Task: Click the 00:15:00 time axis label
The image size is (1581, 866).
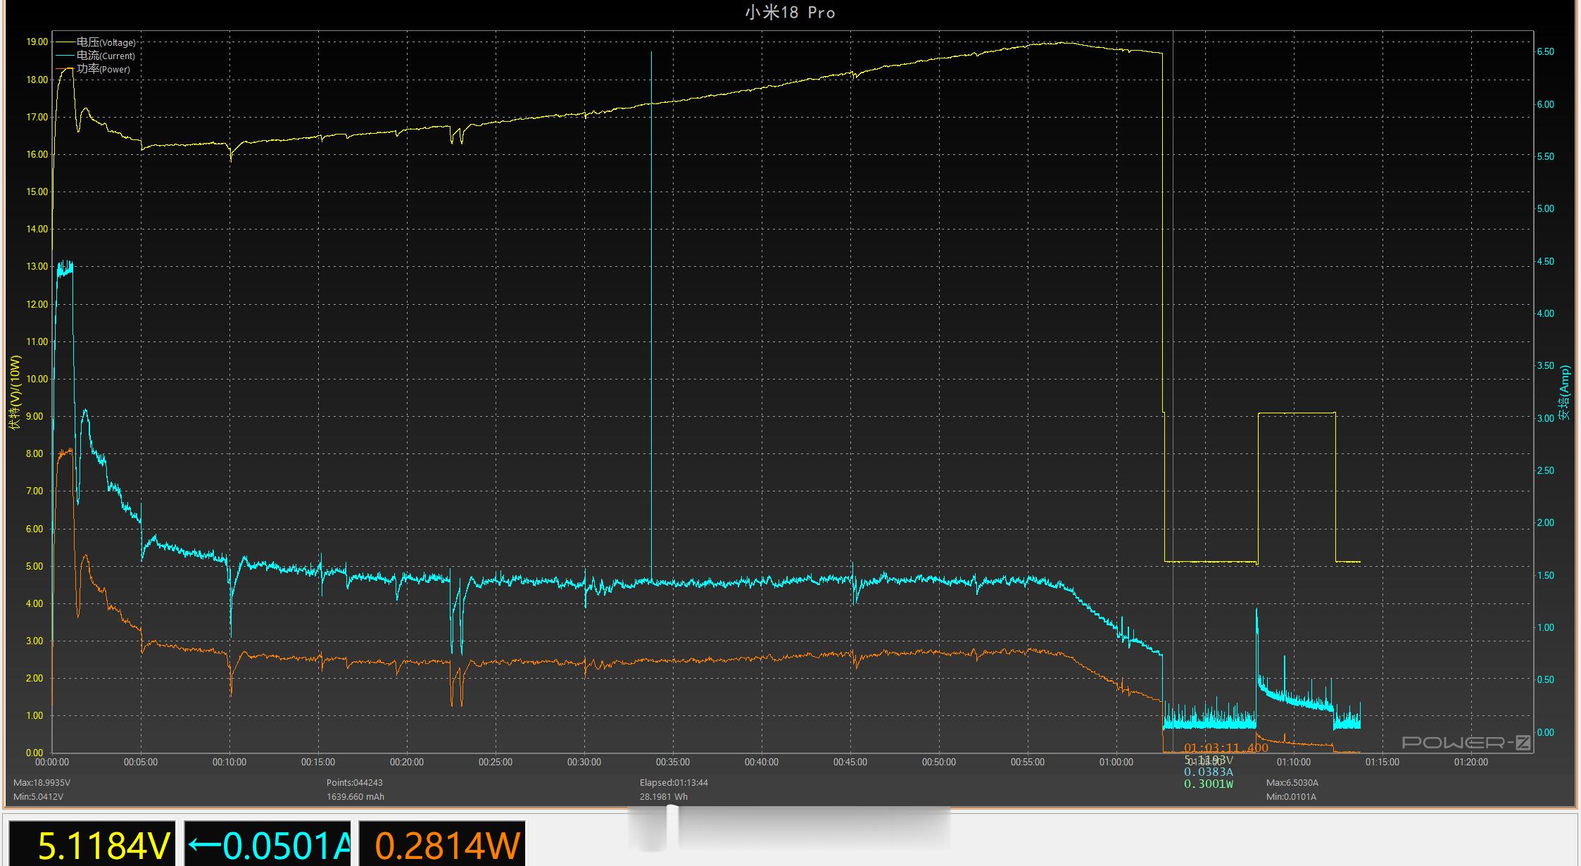Action: tap(318, 763)
